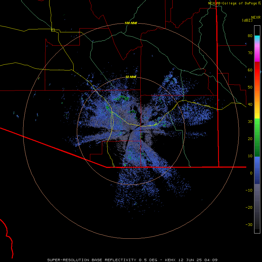
Task: Click the -30 value on dBZ scale
Action: click(249, 225)
